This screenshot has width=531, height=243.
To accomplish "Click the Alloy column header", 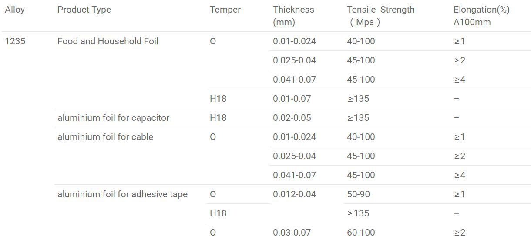I will 15,10.
